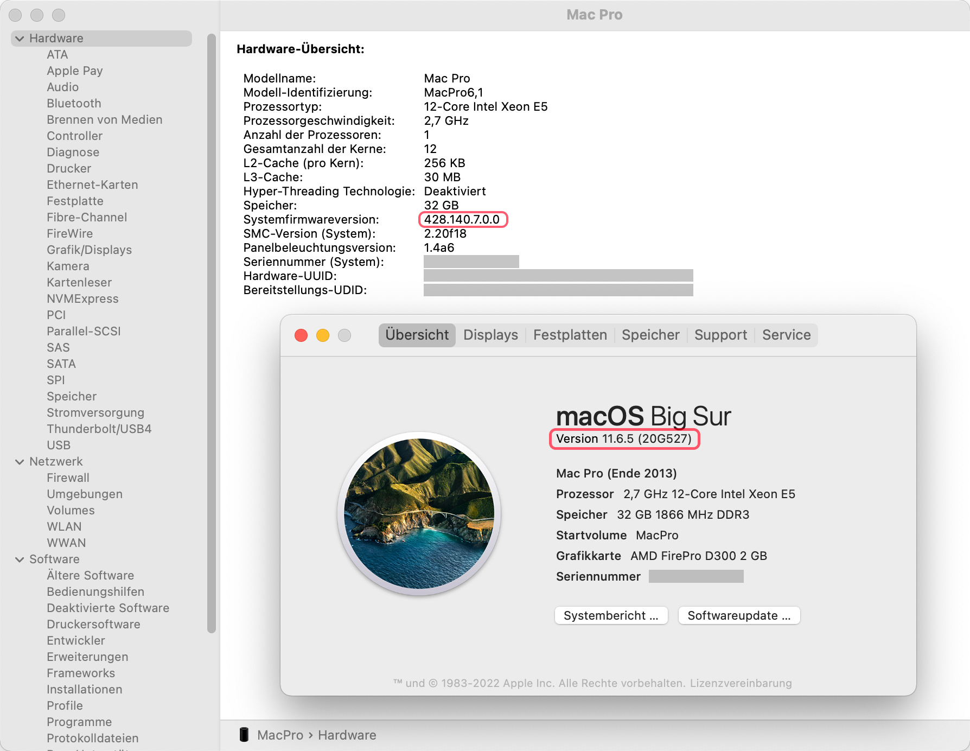Select Apple Pay in the sidebar
Image resolution: width=970 pixels, height=751 pixels.
pos(75,71)
